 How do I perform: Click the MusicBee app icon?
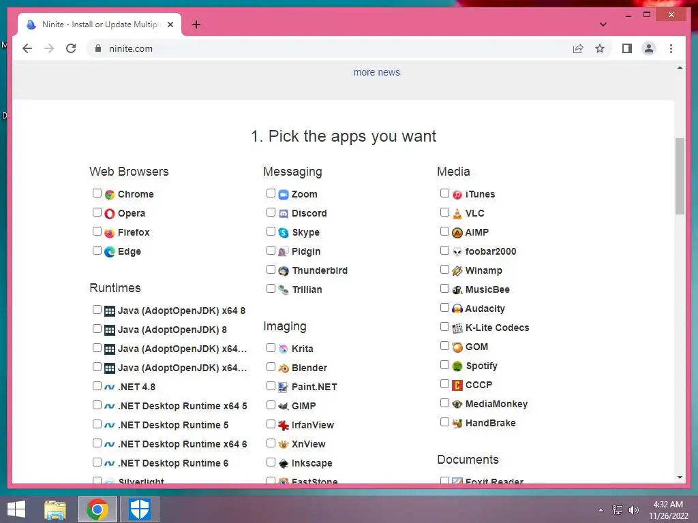click(457, 290)
